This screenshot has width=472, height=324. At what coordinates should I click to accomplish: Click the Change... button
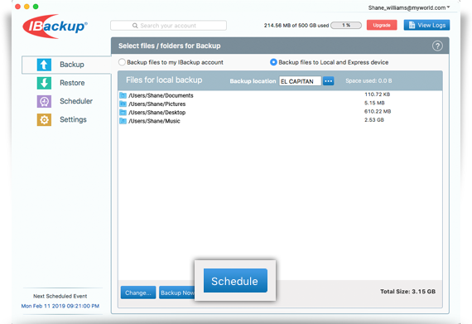click(138, 293)
